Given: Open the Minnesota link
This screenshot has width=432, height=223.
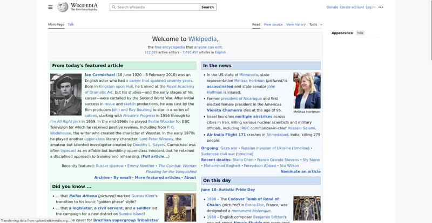Looking at the screenshot, I should 248,75.
